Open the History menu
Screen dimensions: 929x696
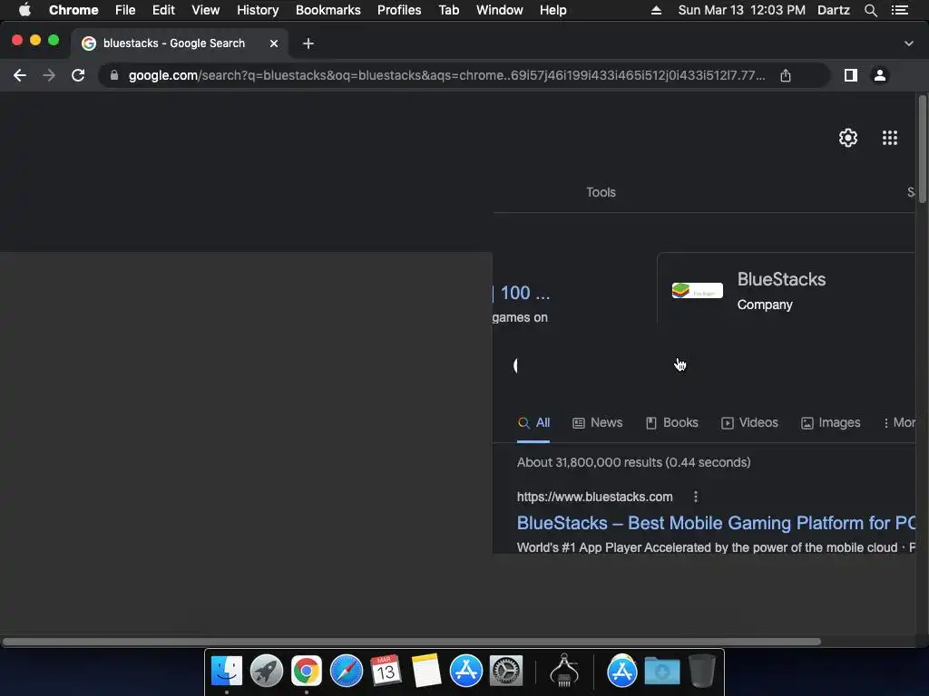click(258, 10)
